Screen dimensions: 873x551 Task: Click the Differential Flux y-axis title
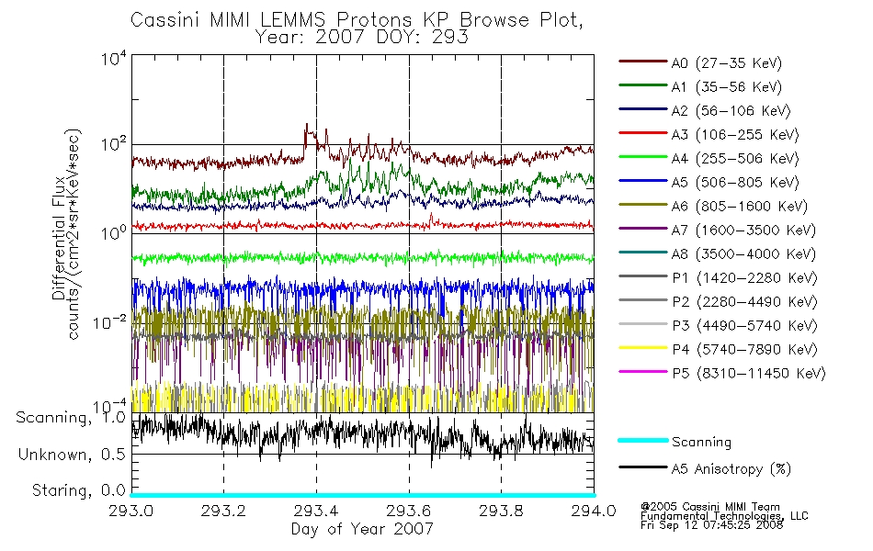(x=59, y=238)
